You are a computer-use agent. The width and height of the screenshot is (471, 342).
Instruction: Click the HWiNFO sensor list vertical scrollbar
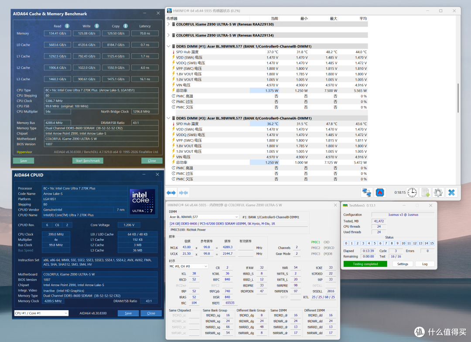pyautogui.click(x=458, y=99)
